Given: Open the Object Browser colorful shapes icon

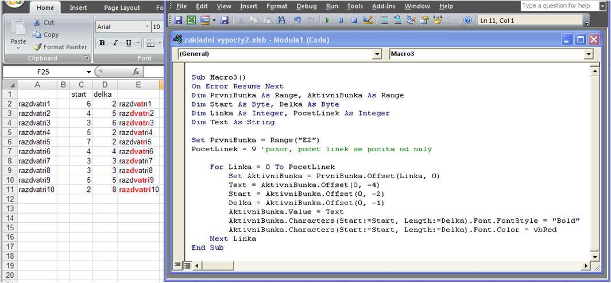Looking at the screenshot, I should pyautogui.click(x=438, y=20).
